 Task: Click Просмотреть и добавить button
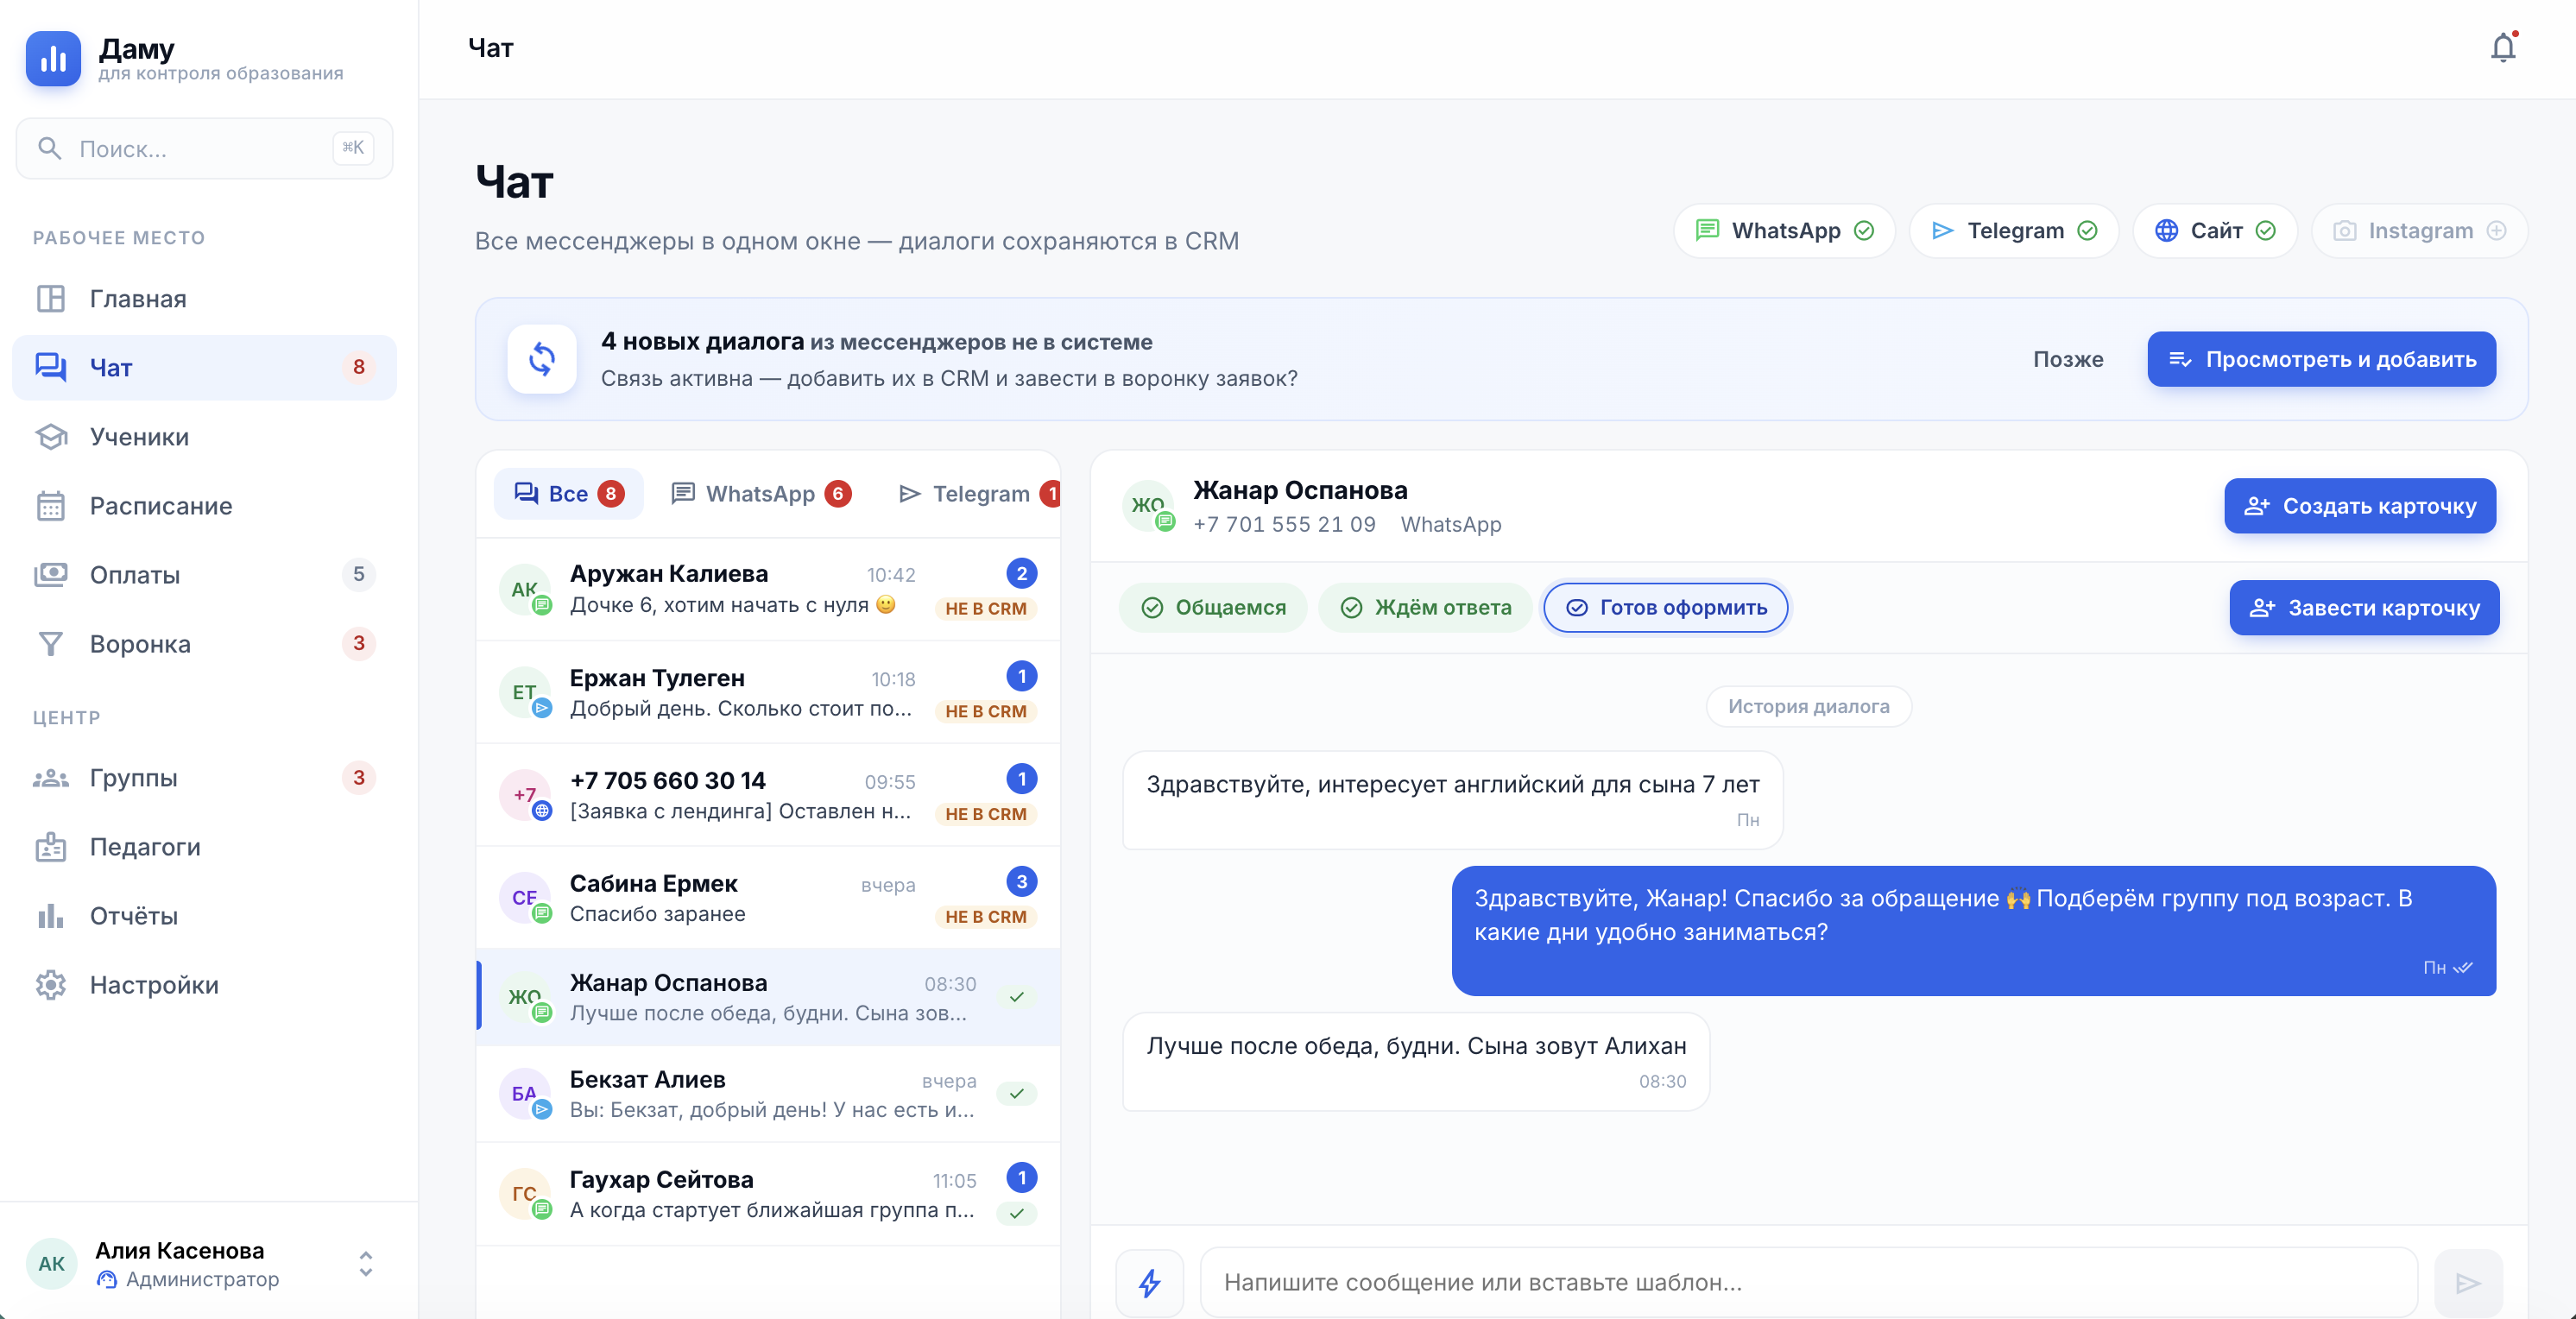coord(2321,359)
